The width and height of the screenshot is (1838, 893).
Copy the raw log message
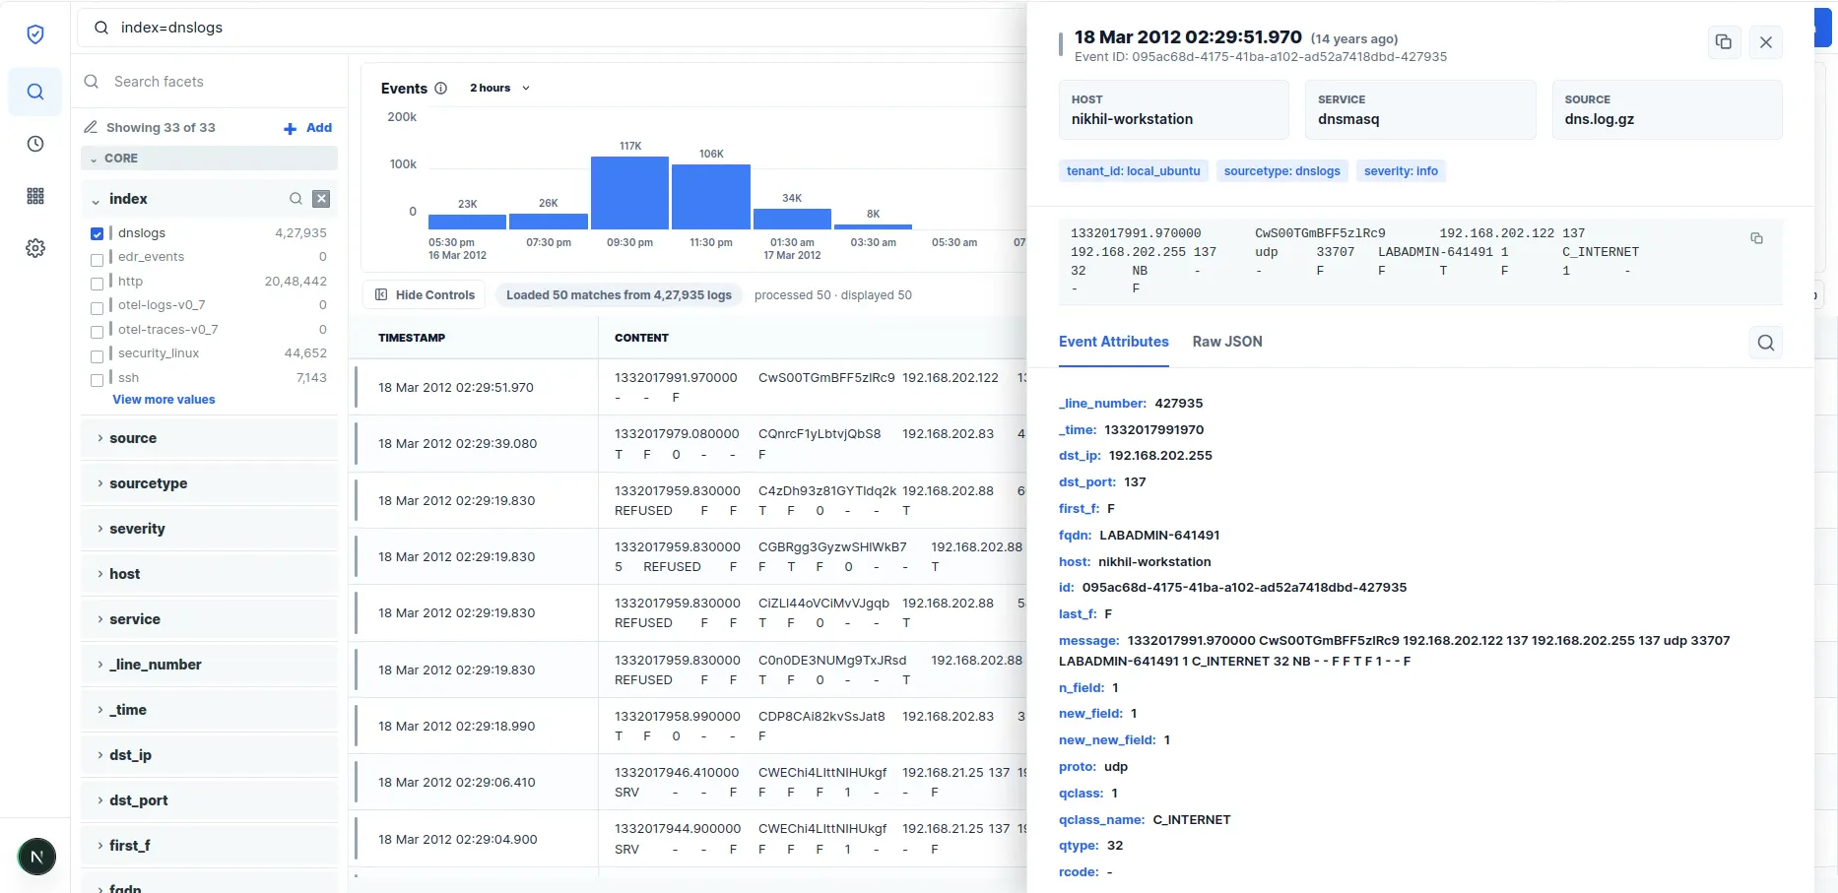pyautogui.click(x=1756, y=238)
